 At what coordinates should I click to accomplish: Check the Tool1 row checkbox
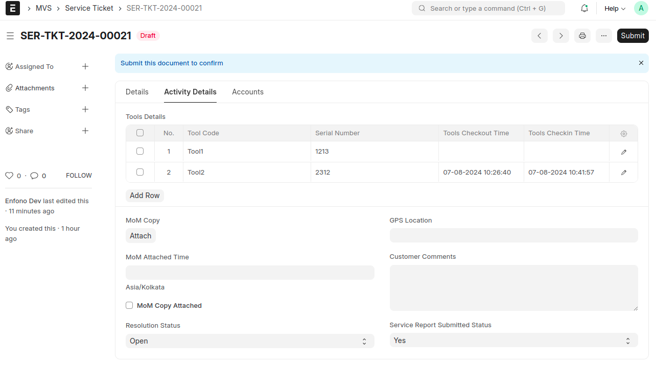click(140, 152)
